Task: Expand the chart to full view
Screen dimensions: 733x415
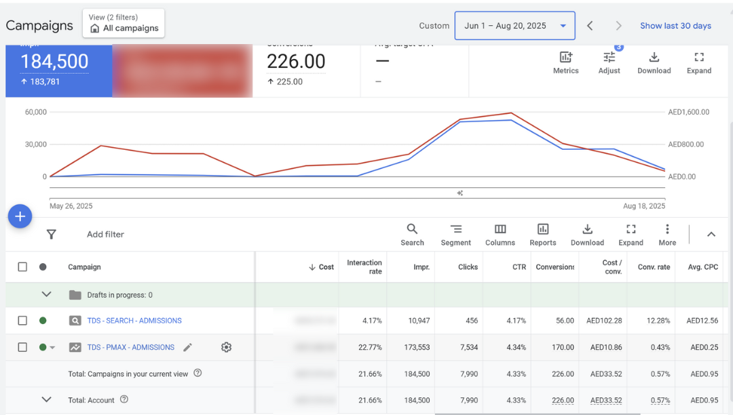Action: tap(698, 62)
